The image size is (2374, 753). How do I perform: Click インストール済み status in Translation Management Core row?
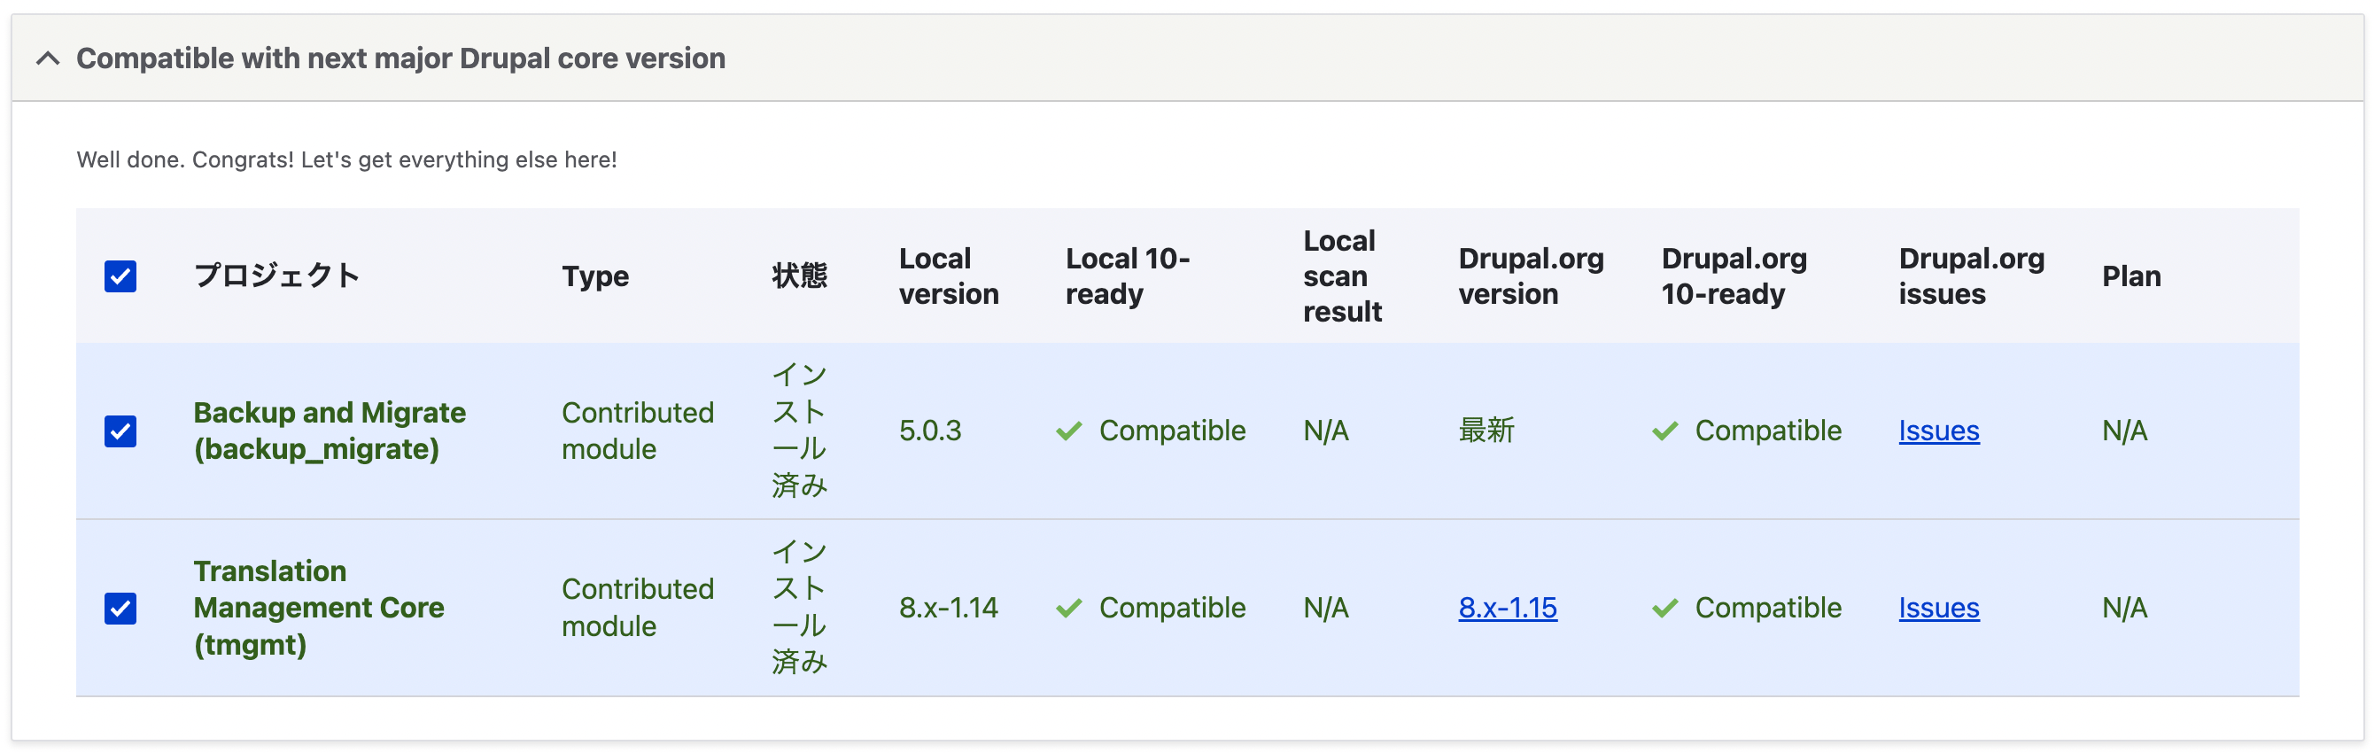(799, 608)
